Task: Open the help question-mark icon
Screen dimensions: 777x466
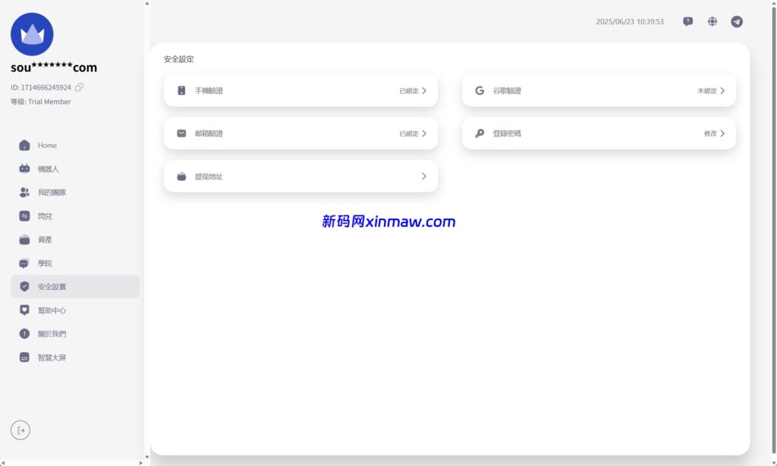Action: [687, 21]
